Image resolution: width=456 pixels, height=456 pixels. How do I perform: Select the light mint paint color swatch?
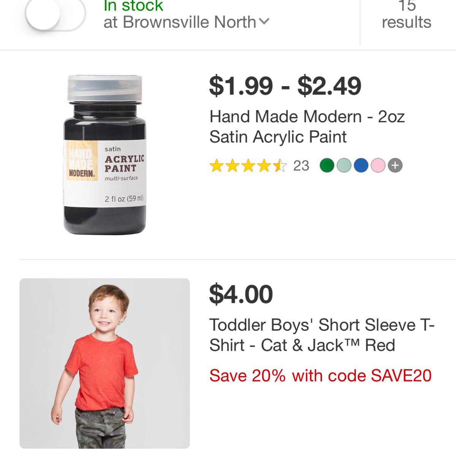[344, 166]
